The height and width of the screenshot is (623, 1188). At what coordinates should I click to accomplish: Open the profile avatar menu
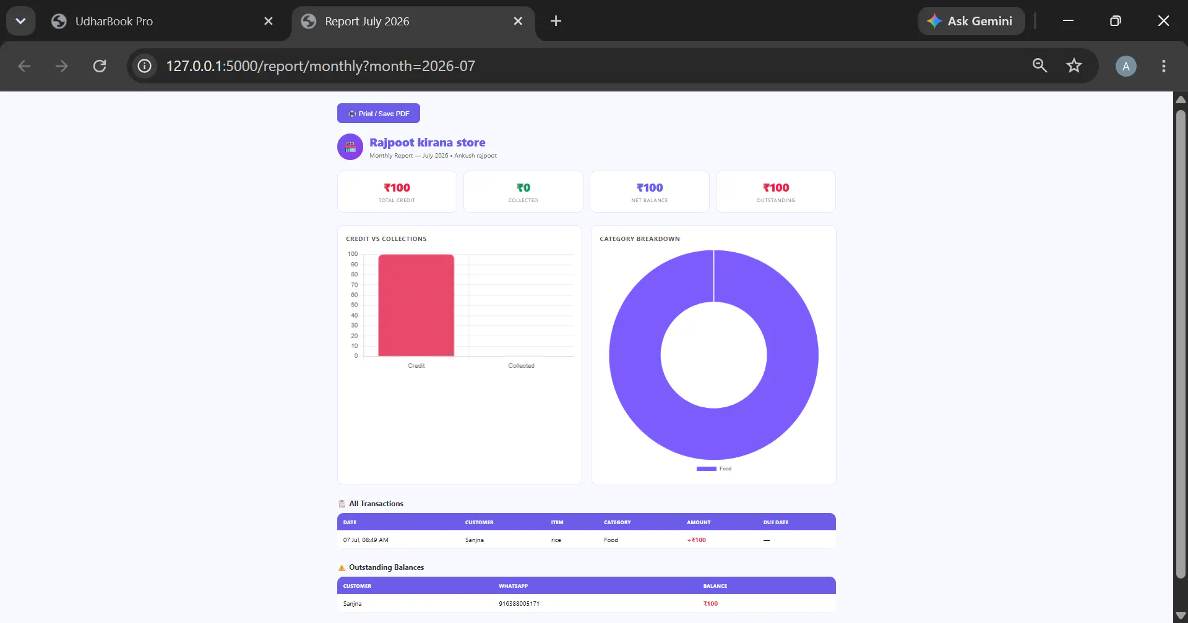(x=1126, y=66)
